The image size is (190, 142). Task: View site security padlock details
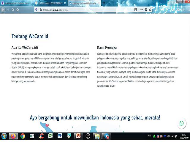coord(41,10)
